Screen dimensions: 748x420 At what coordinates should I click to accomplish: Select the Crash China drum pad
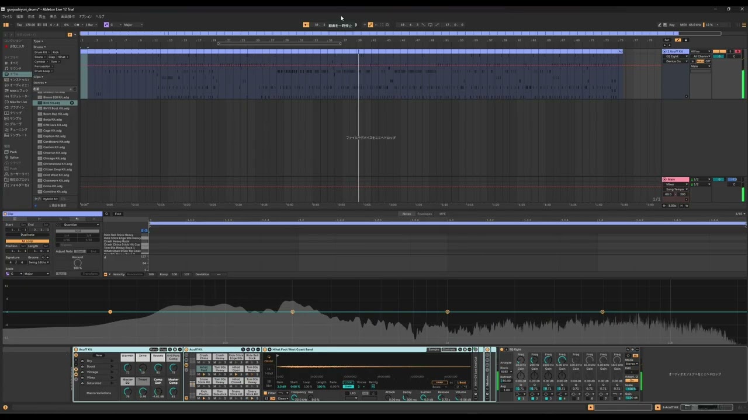pyautogui.click(x=203, y=356)
